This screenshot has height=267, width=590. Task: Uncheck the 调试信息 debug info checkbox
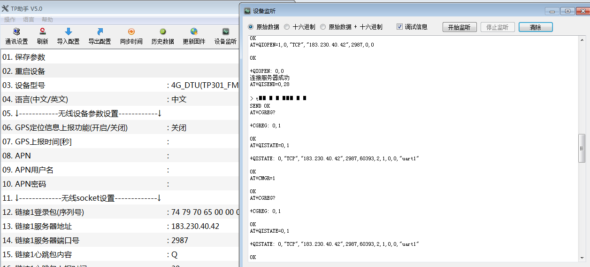pos(400,27)
